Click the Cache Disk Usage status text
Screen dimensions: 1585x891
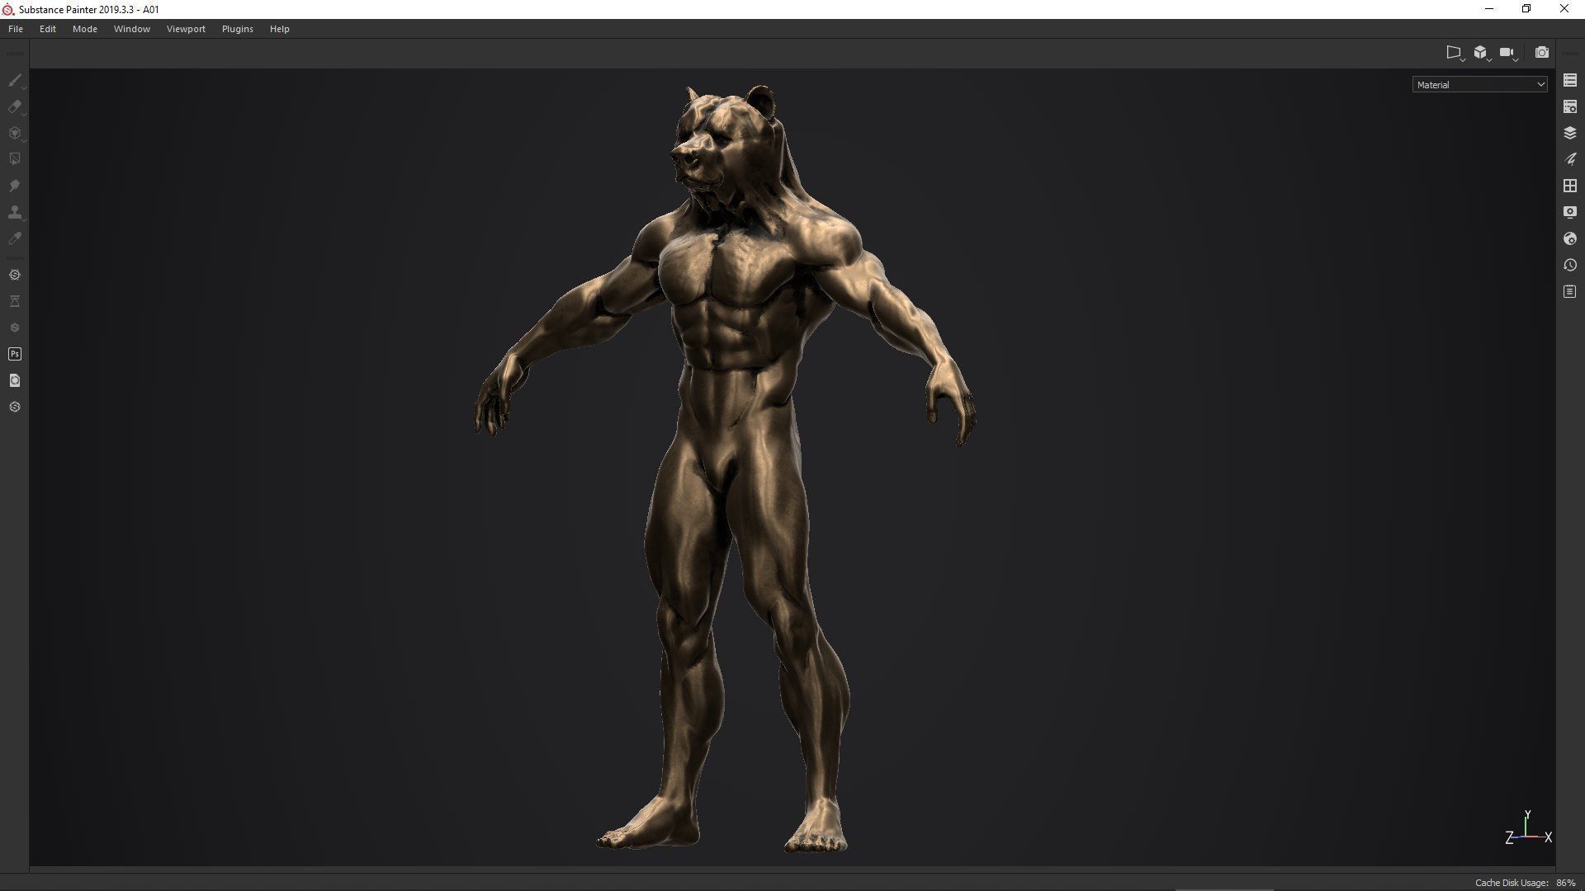coord(1512,883)
